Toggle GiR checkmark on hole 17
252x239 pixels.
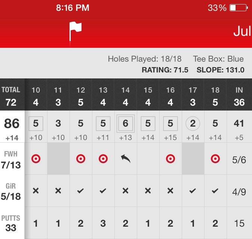193,191
